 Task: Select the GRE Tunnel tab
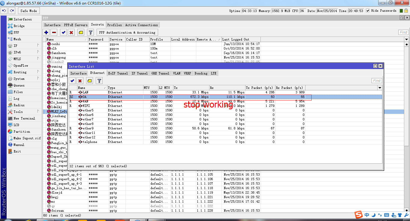(160, 73)
